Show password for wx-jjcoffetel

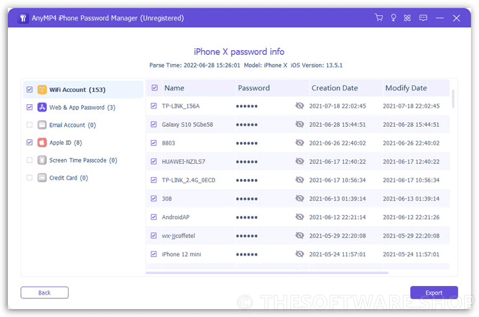300,235
